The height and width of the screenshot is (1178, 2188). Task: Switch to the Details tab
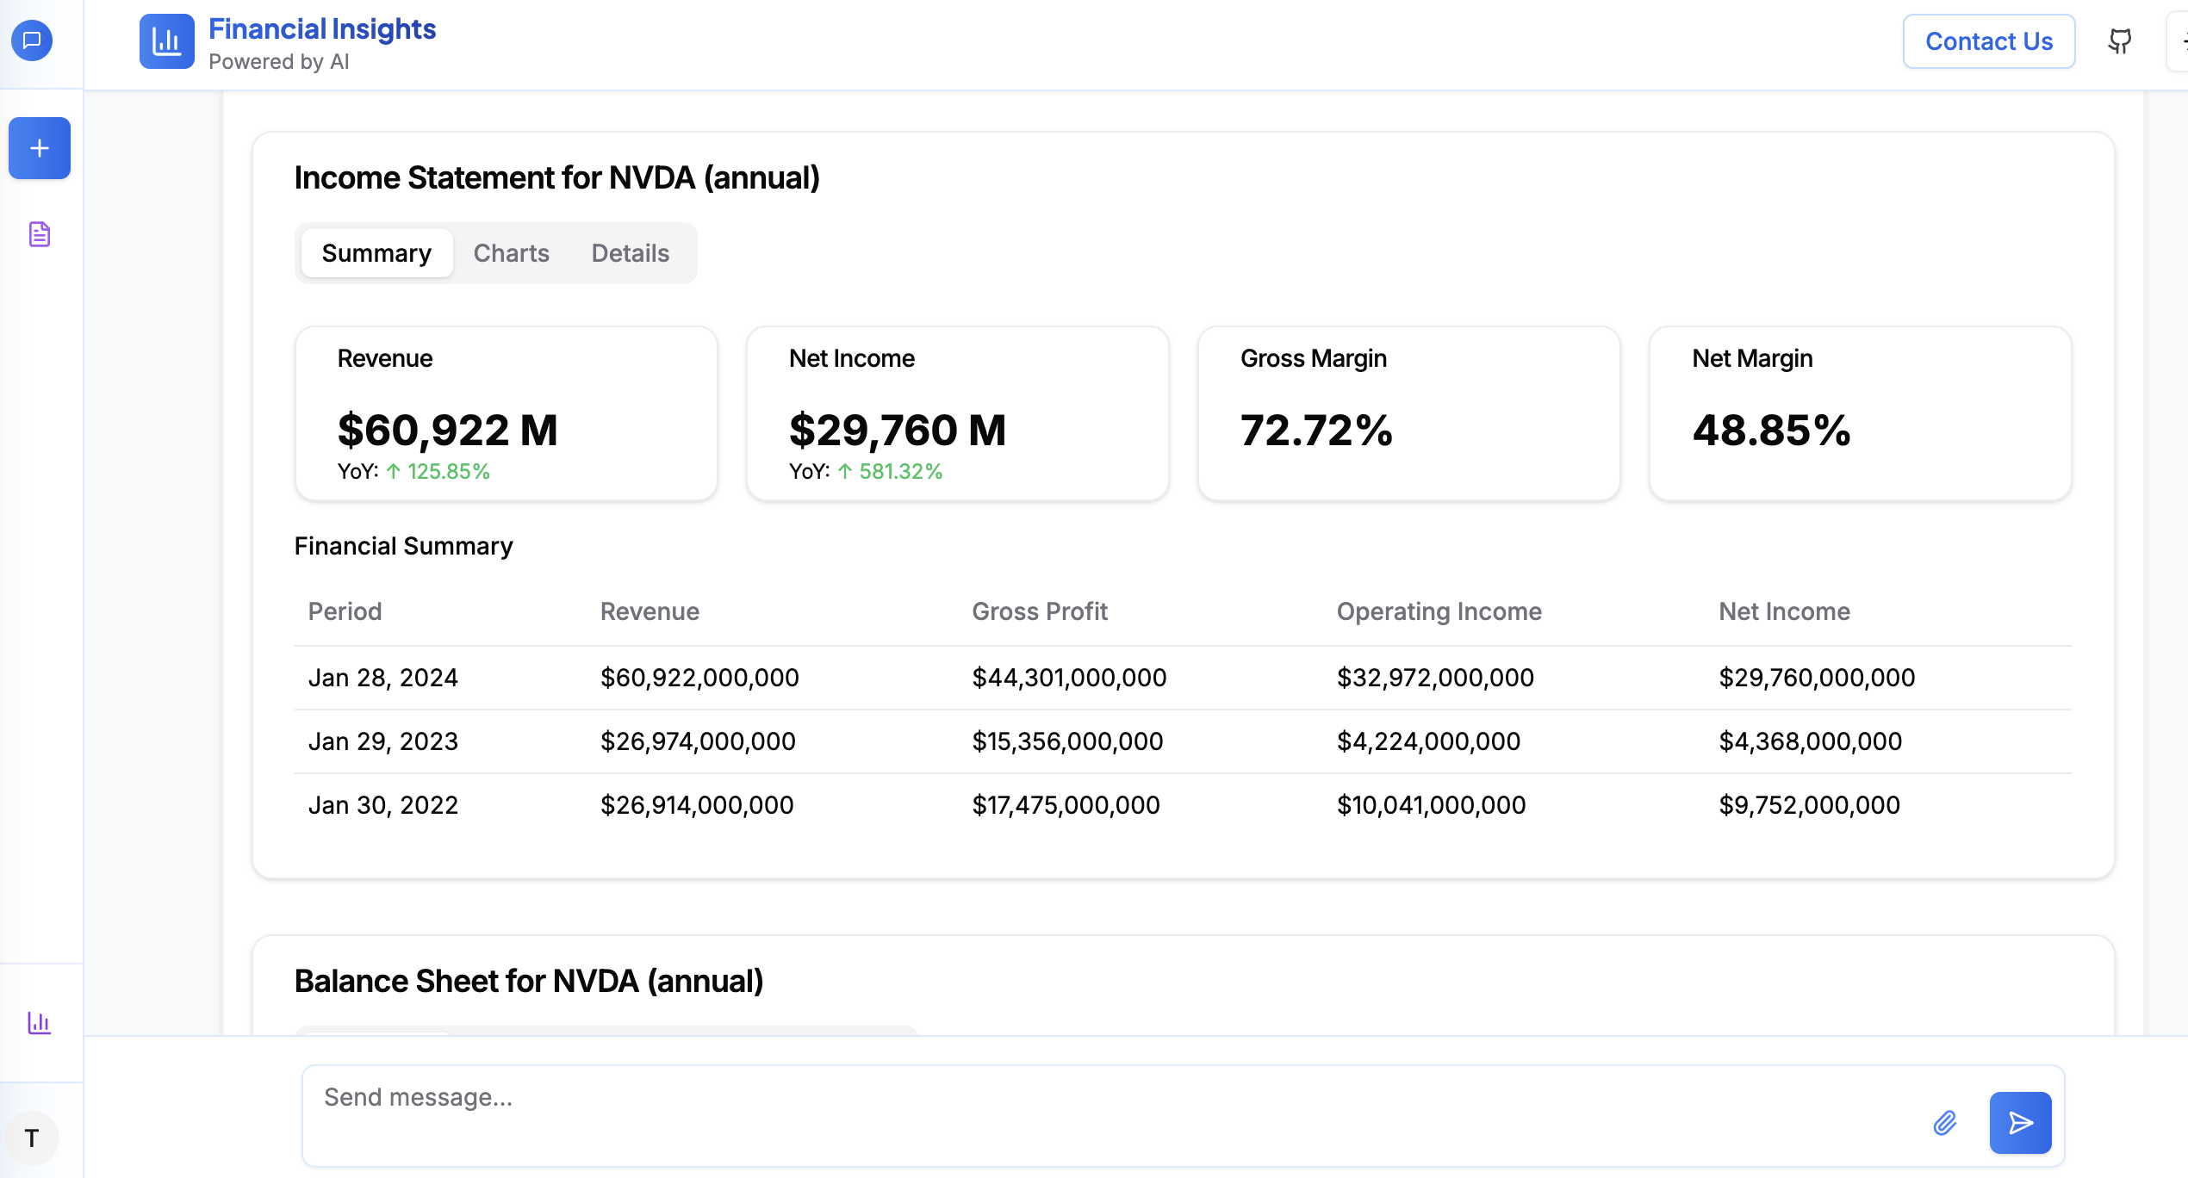coord(630,253)
